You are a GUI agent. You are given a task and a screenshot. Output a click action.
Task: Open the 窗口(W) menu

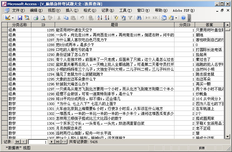(x=143, y=10)
